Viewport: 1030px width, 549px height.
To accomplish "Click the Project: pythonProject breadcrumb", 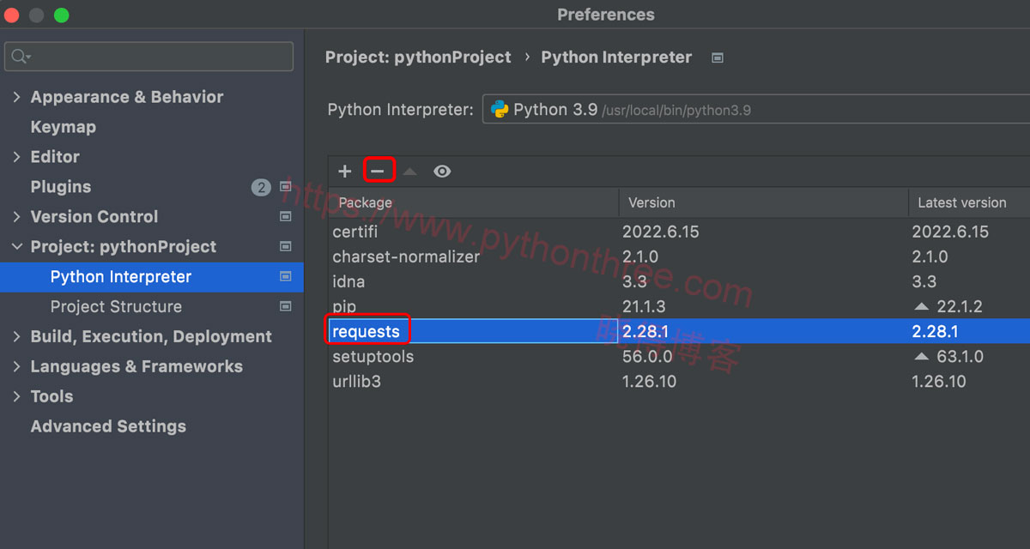I will pos(418,57).
